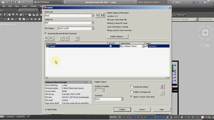Screen dimensions: 214x120
Task: Open the Insert menu
Action: pyautogui.click(x=25, y=6)
